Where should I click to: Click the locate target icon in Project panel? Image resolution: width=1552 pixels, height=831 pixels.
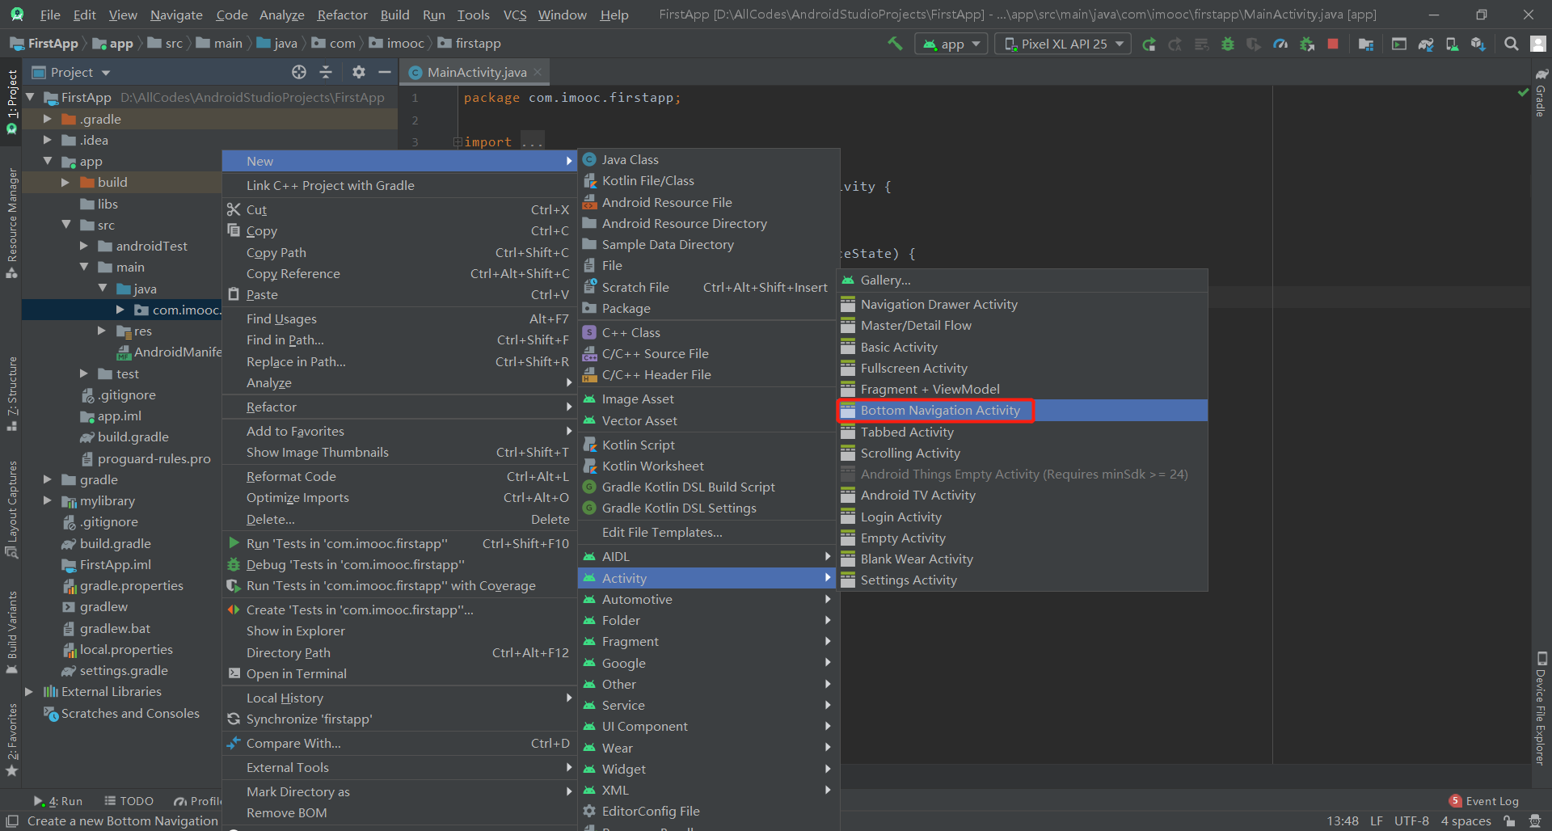(x=299, y=72)
